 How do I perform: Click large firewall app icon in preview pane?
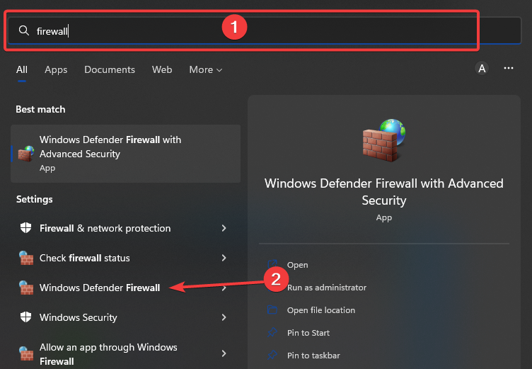tap(383, 140)
